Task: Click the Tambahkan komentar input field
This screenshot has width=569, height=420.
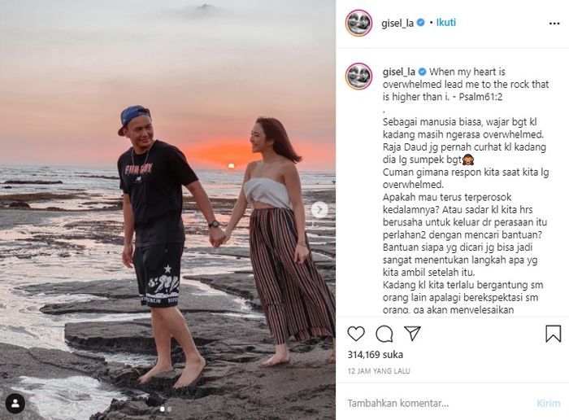Action: tap(437, 403)
